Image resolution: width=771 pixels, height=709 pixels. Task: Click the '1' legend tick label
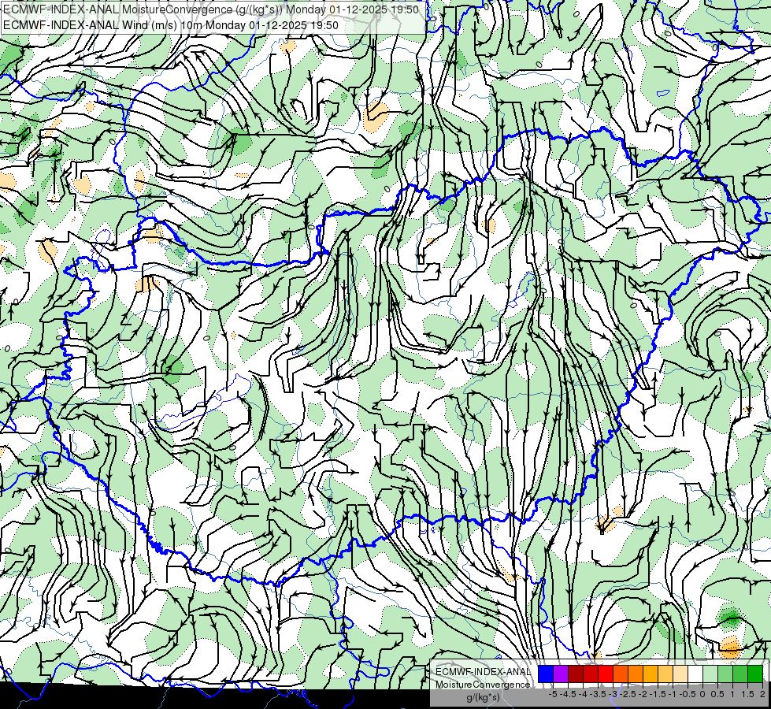(732, 694)
